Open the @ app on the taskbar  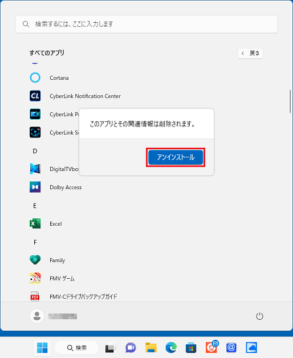coord(231,348)
